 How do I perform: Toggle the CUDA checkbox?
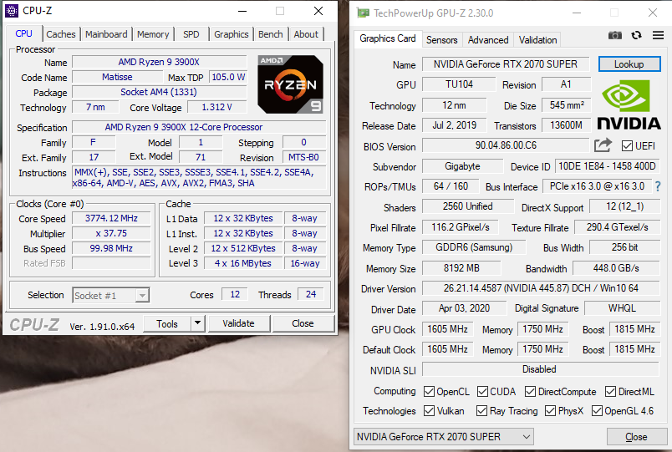481,392
